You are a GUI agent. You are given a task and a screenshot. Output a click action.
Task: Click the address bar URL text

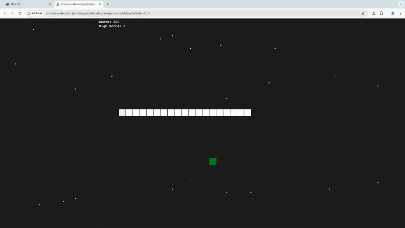98,13
